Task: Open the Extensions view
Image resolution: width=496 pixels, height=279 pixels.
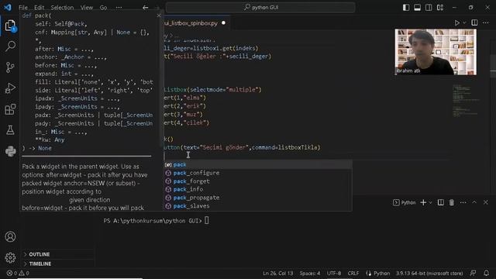Action: click(10, 109)
